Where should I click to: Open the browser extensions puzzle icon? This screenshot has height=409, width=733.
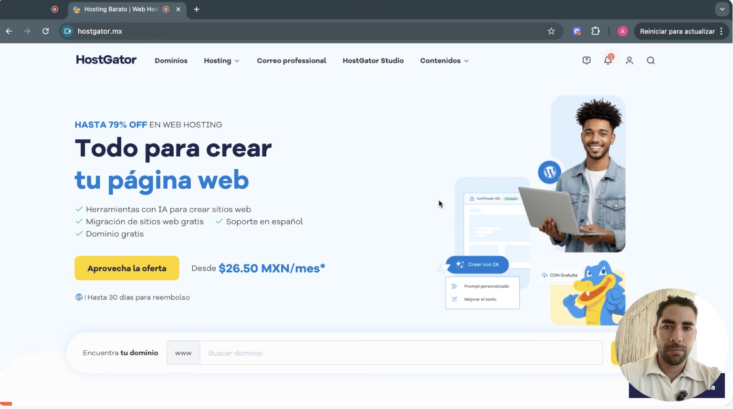[595, 31]
